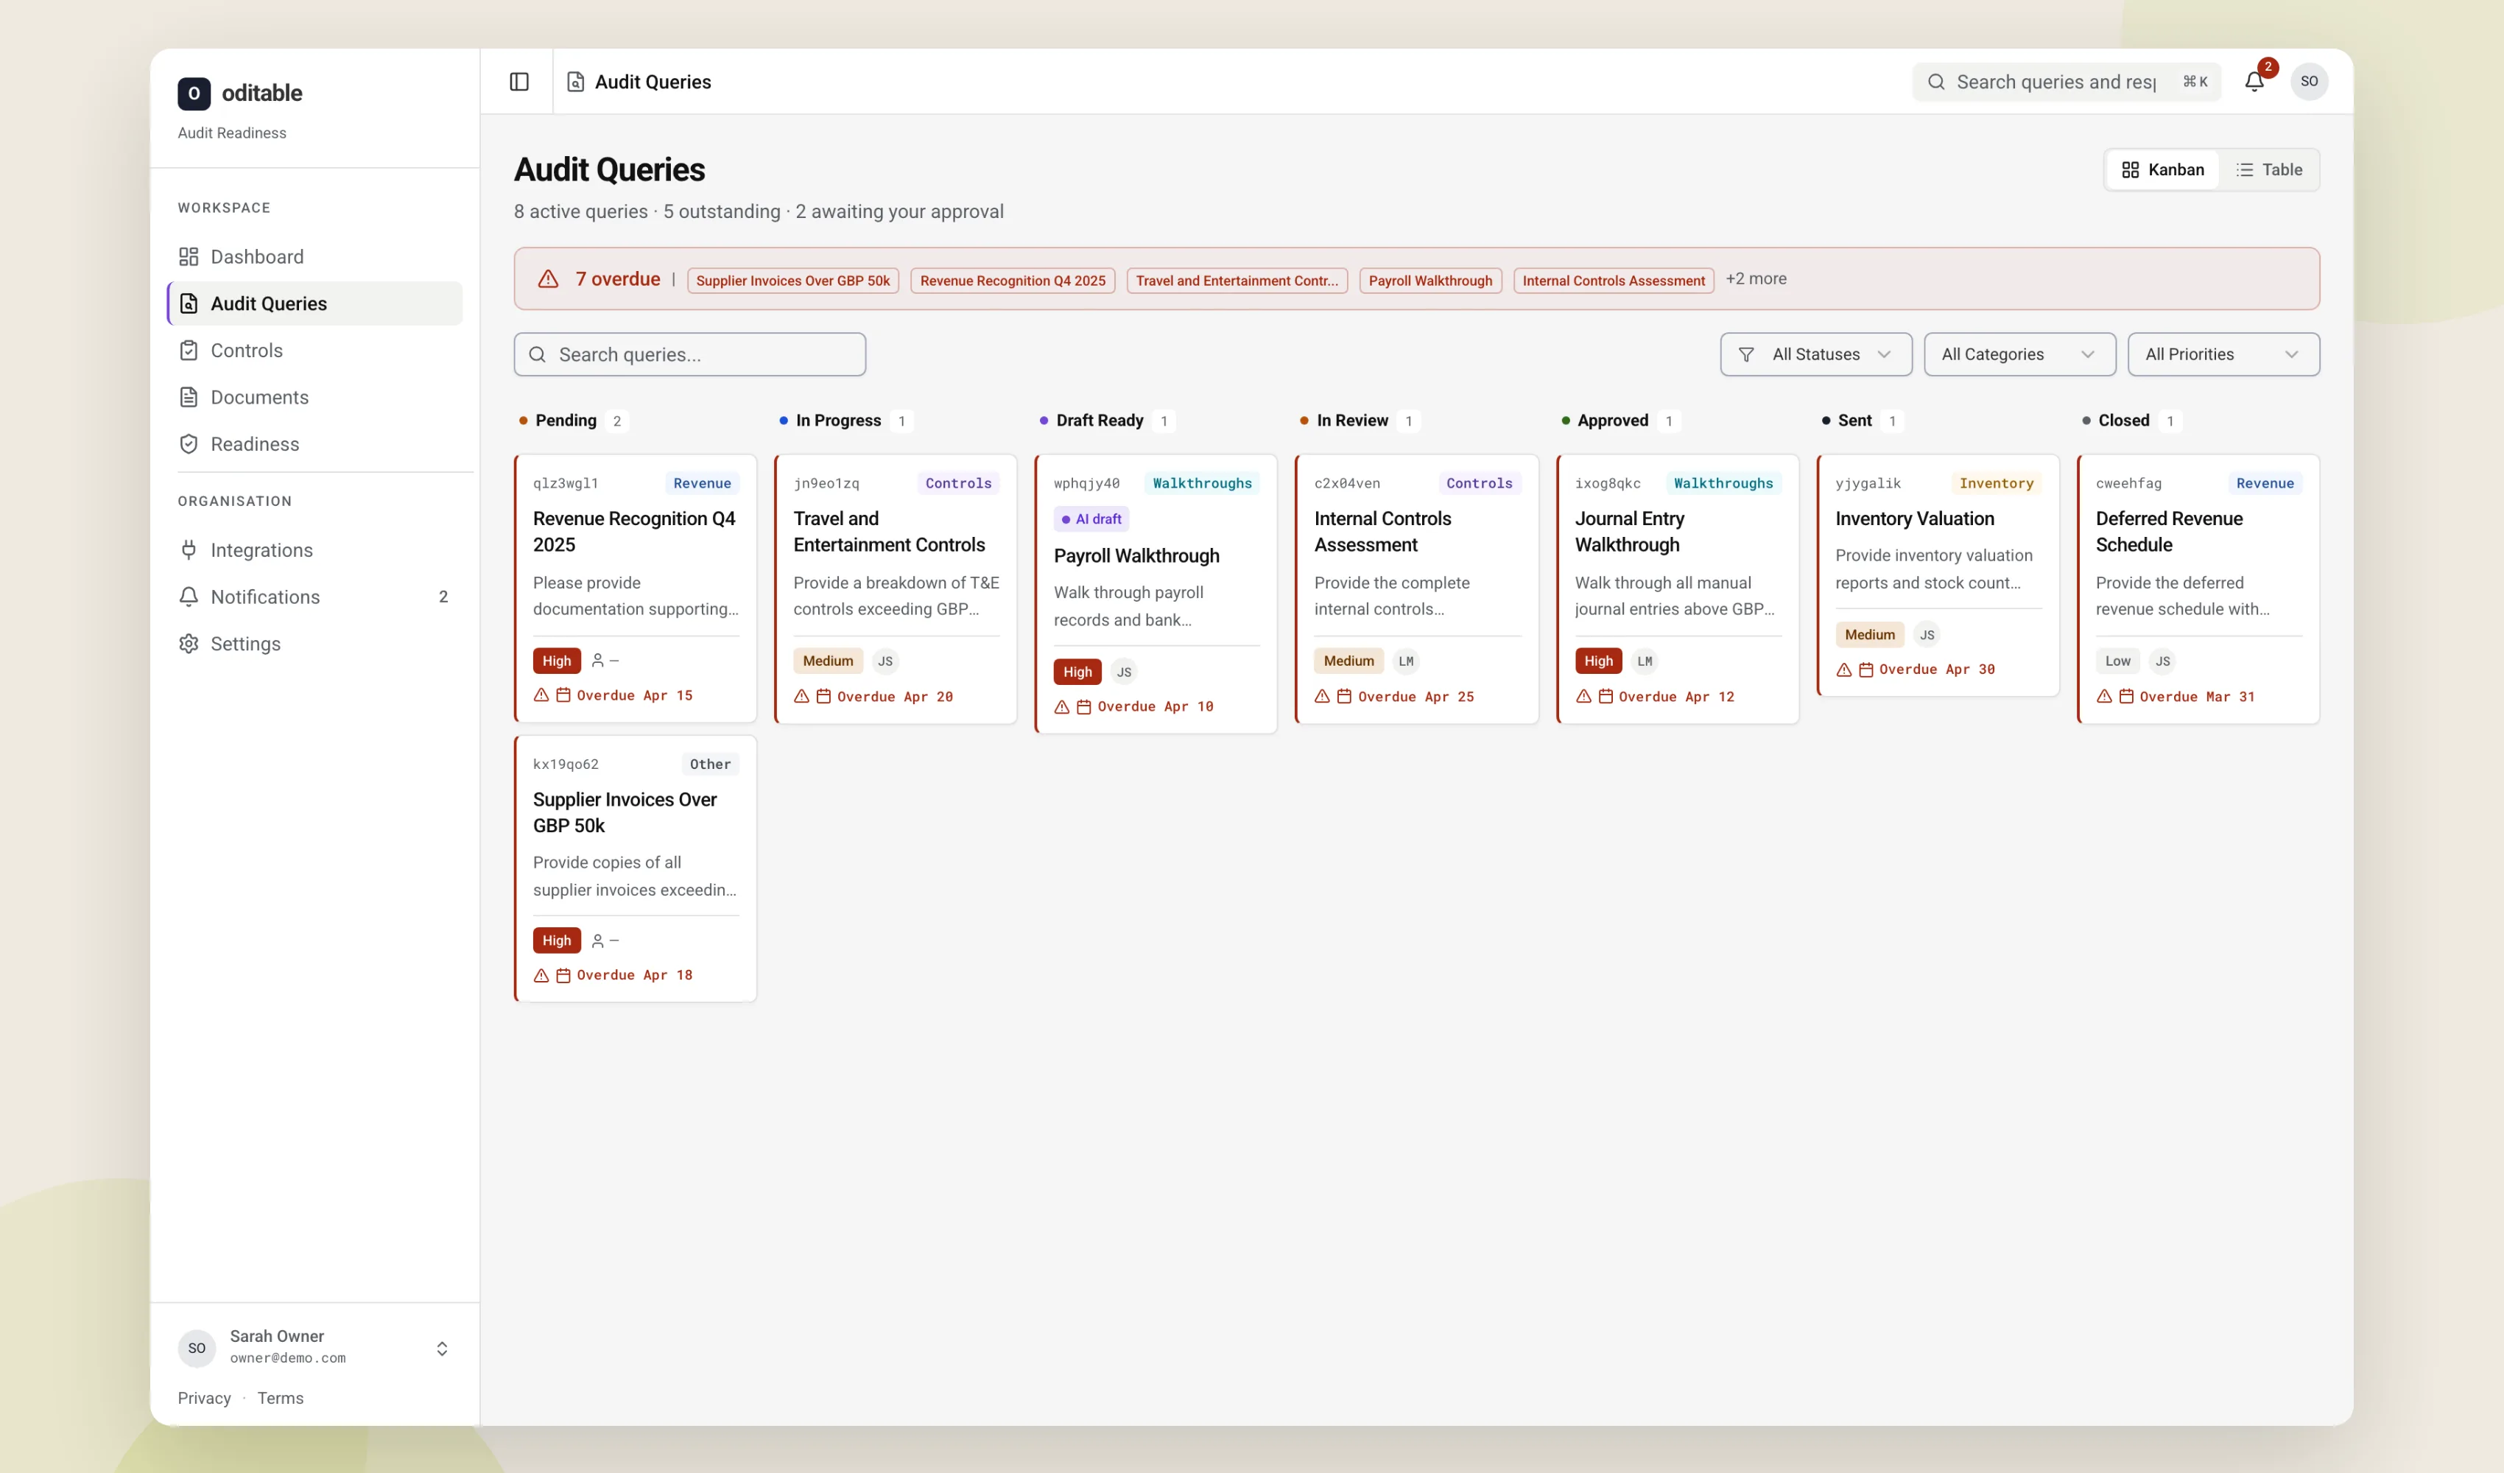
Task: Open Documents in the sidebar
Action: pyautogui.click(x=315, y=396)
